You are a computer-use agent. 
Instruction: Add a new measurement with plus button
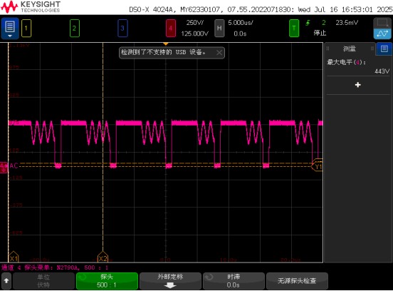click(358, 85)
